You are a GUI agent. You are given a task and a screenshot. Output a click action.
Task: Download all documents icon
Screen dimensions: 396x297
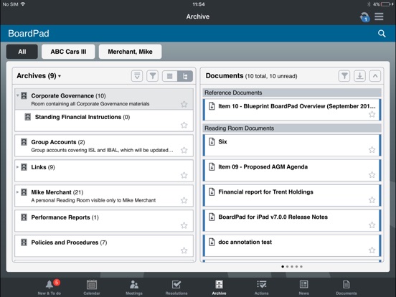359,76
